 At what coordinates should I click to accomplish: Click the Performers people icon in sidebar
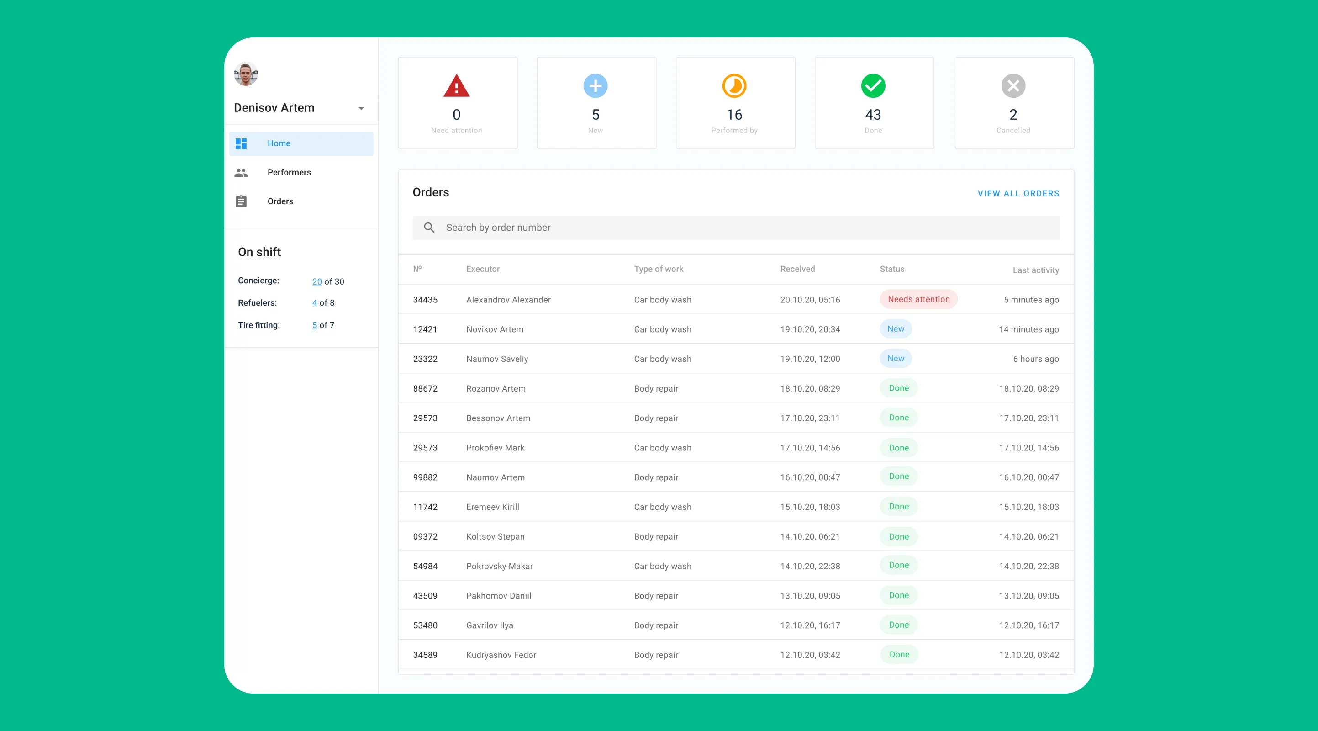(241, 173)
